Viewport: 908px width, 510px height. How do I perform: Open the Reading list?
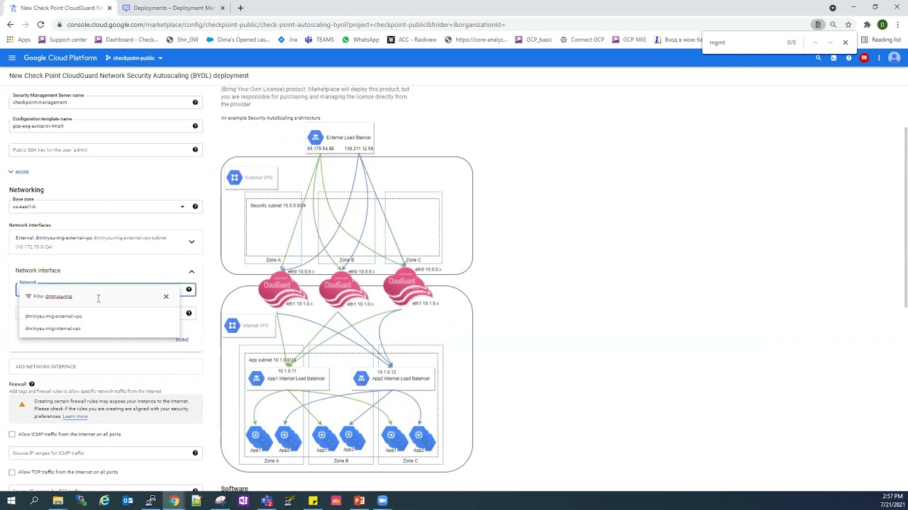[x=881, y=40]
